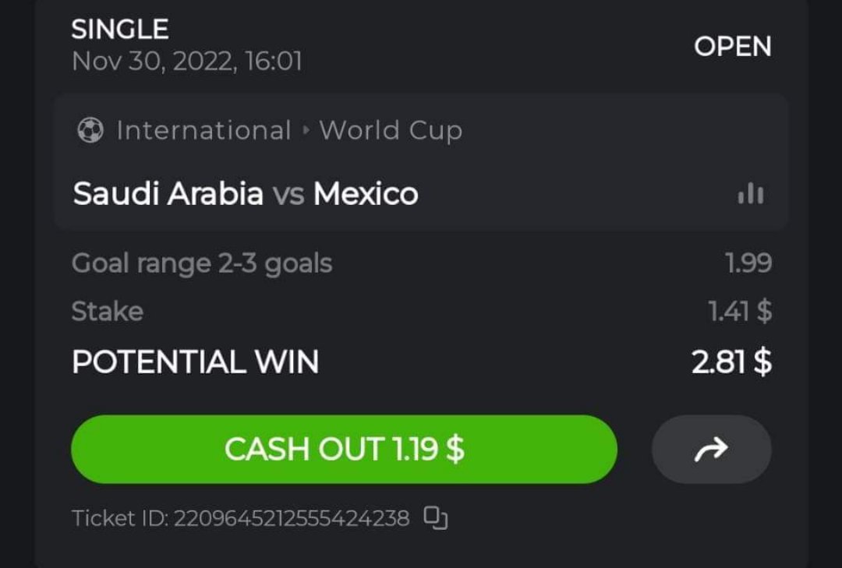This screenshot has width=842, height=568.
Task: Tap the Stake label
Action: click(x=108, y=312)
